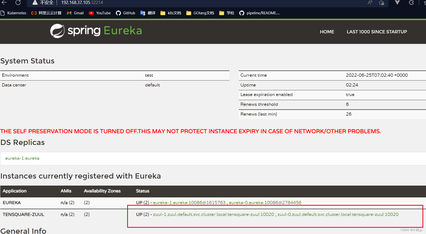The height and width of the screenshot is (234, 426).
Task: Click the 'n/a (2)' AMIs cell for TENSQUARE-ZUUL
Action: coord(68,214)
